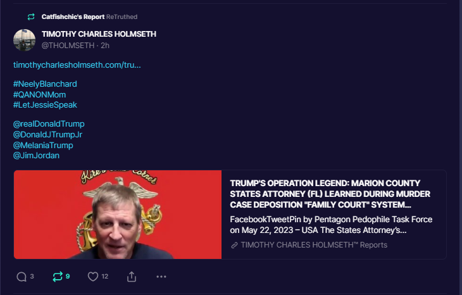Viewport: 462px width, 295px height.
Task: Click the ReTruthed arrows icon by Catfishchic's Report
Action: click(x=31, y=17)
